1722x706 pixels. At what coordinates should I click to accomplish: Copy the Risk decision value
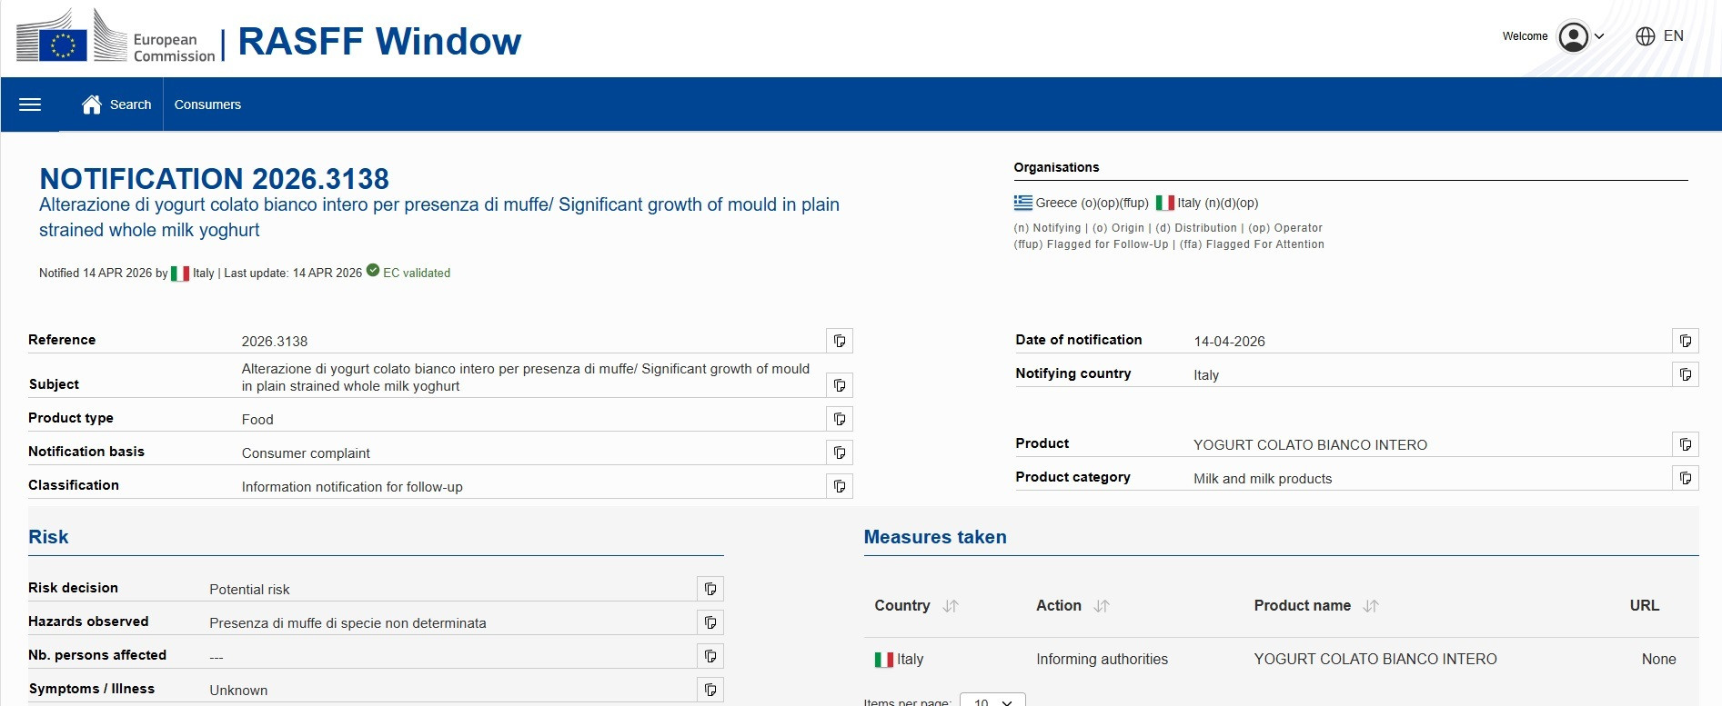pos(710,589)
